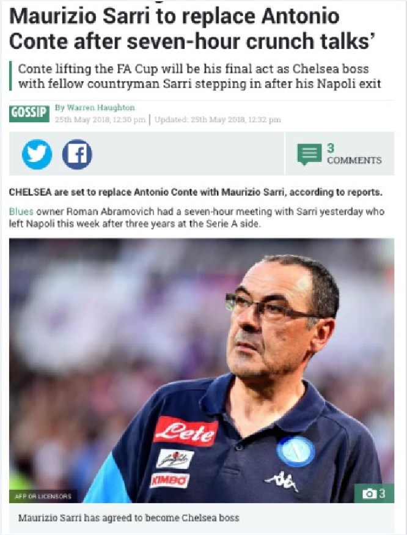Open gallery via camera icon on photo
The height and width of the screenshot is (535, 407).
[369, 493]
